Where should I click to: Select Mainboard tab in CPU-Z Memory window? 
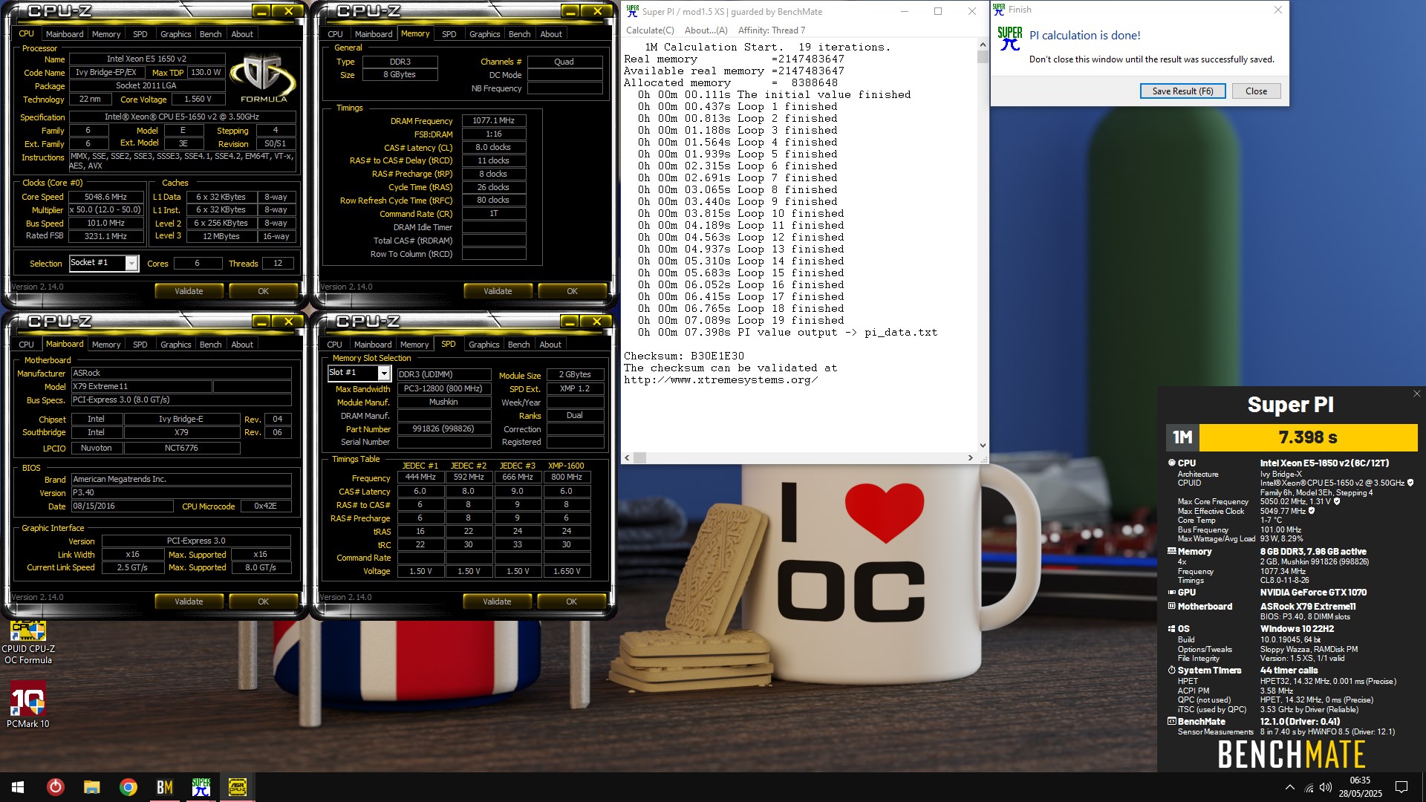(374, 34)
